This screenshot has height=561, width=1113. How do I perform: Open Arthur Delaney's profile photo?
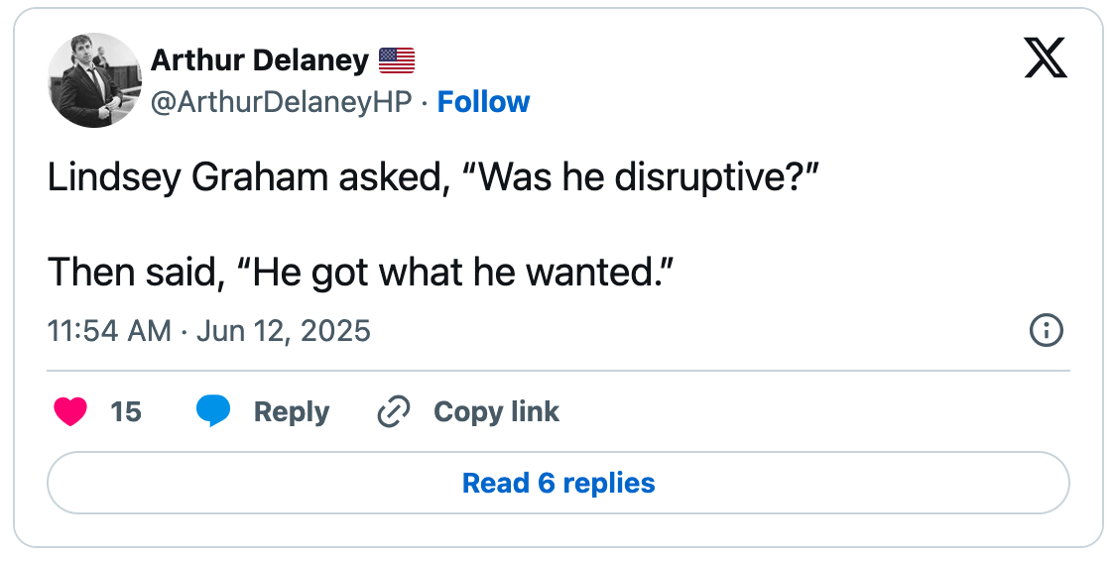[94, 80]
